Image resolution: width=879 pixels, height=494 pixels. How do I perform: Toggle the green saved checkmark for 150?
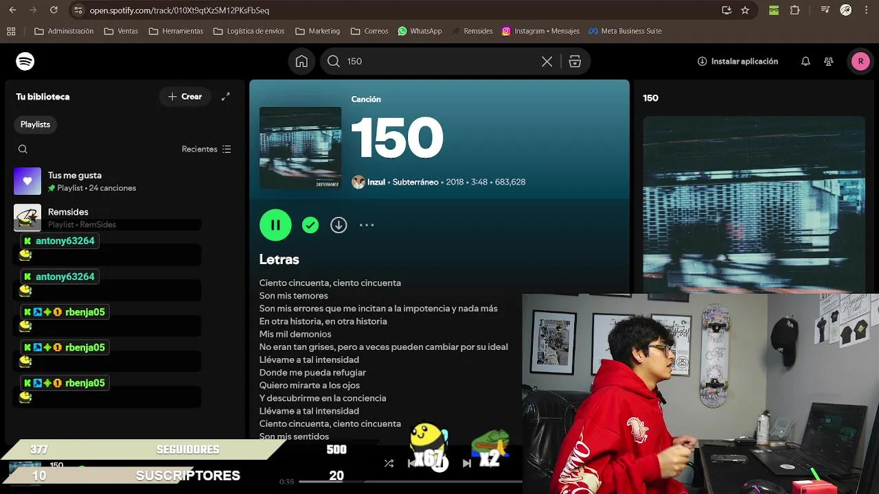(310, 225)
